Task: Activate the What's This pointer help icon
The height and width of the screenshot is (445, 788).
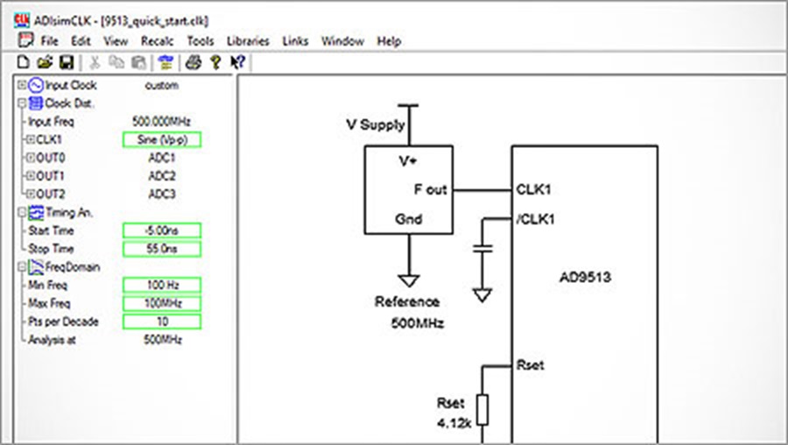Action: 237,62
